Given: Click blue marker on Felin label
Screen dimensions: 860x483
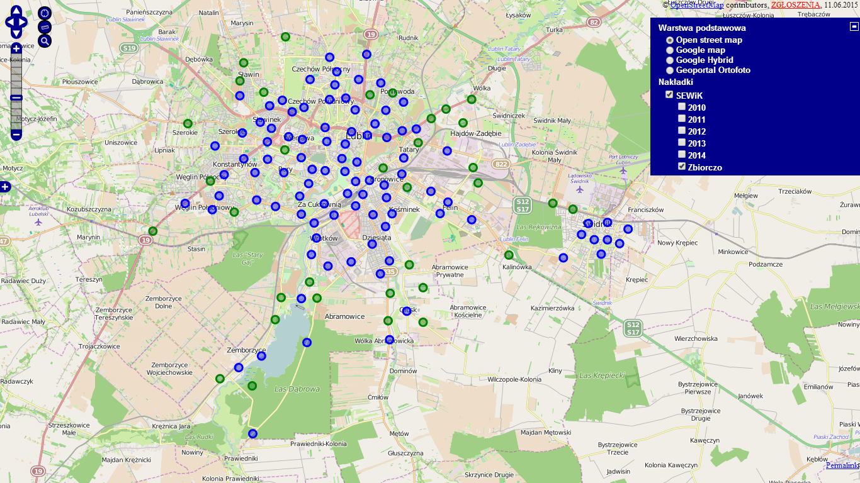Looking at the screenshot, I should coord(448,203).
